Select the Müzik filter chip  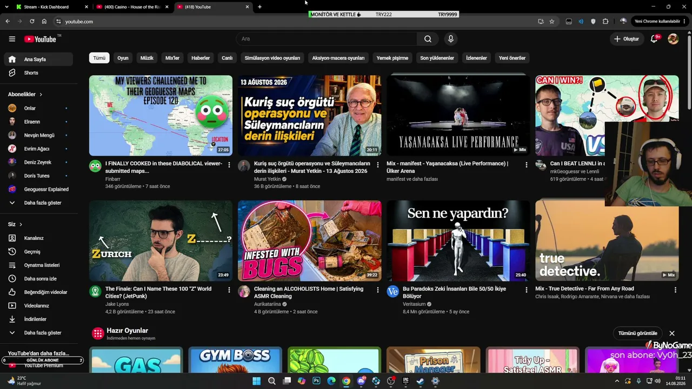147,58
